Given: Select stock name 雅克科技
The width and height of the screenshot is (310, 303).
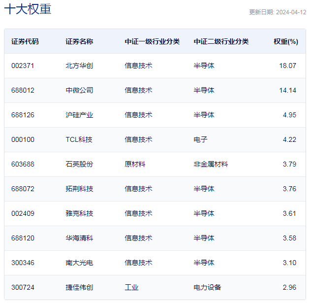Looking at the screenshot, I should (x=79, y=213).
